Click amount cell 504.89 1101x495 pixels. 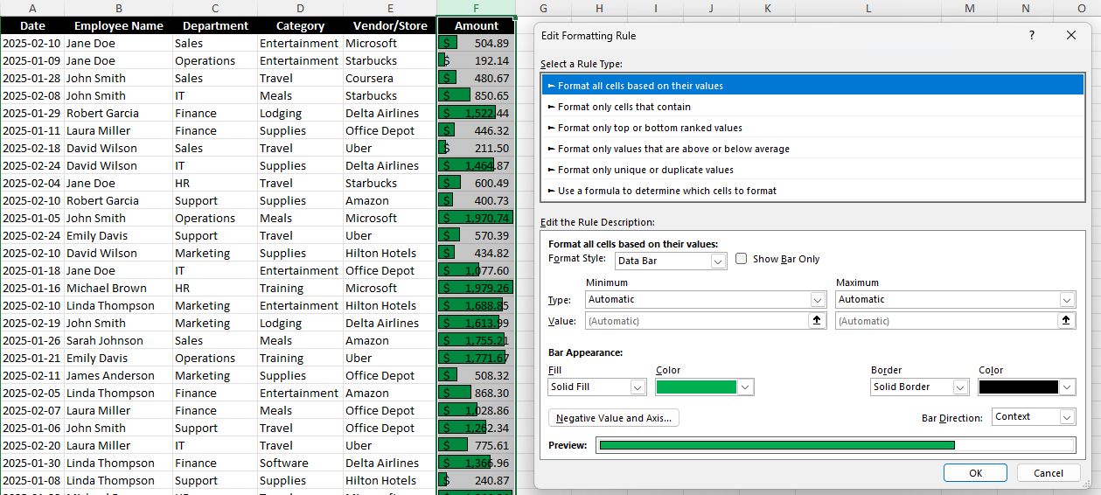coord(476,43)
